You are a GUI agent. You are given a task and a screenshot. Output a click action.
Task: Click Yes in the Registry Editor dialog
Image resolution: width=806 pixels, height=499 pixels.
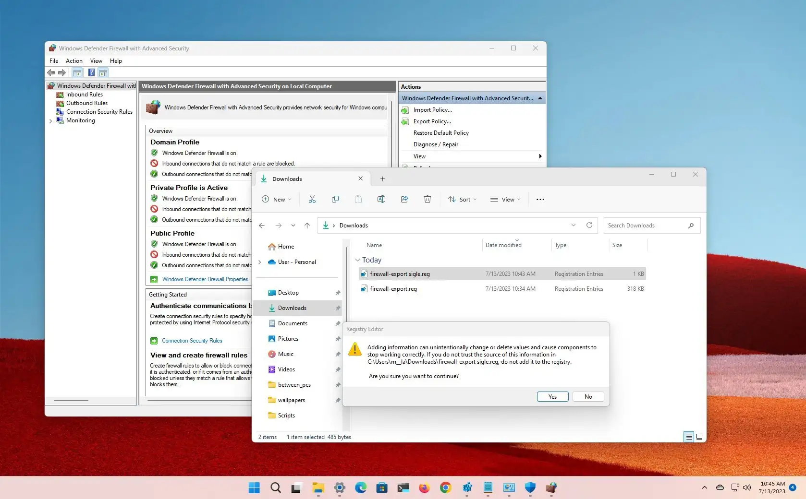click(552, 396)
